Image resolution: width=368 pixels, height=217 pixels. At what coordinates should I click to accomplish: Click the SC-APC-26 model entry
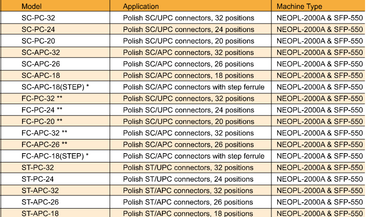[x=41, y=64]
